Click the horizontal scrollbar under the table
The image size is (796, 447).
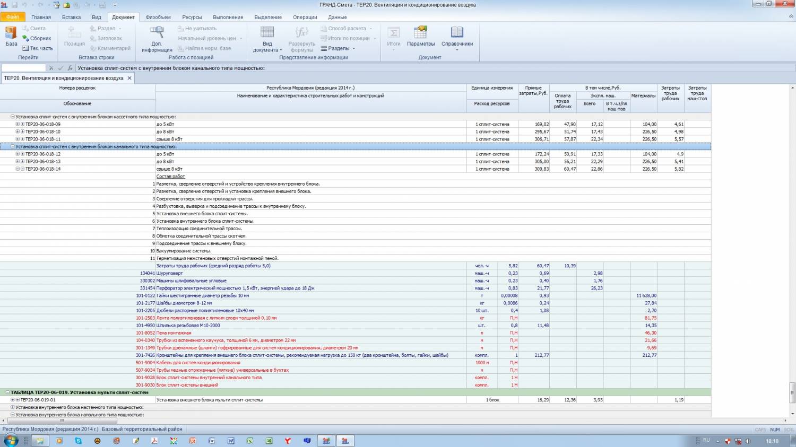(61, 420)
